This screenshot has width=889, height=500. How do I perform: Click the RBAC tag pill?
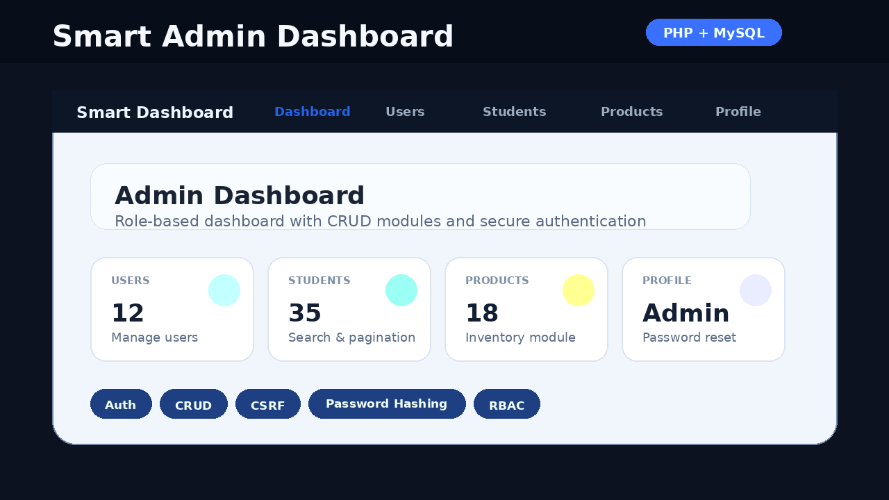coord(507,404)
